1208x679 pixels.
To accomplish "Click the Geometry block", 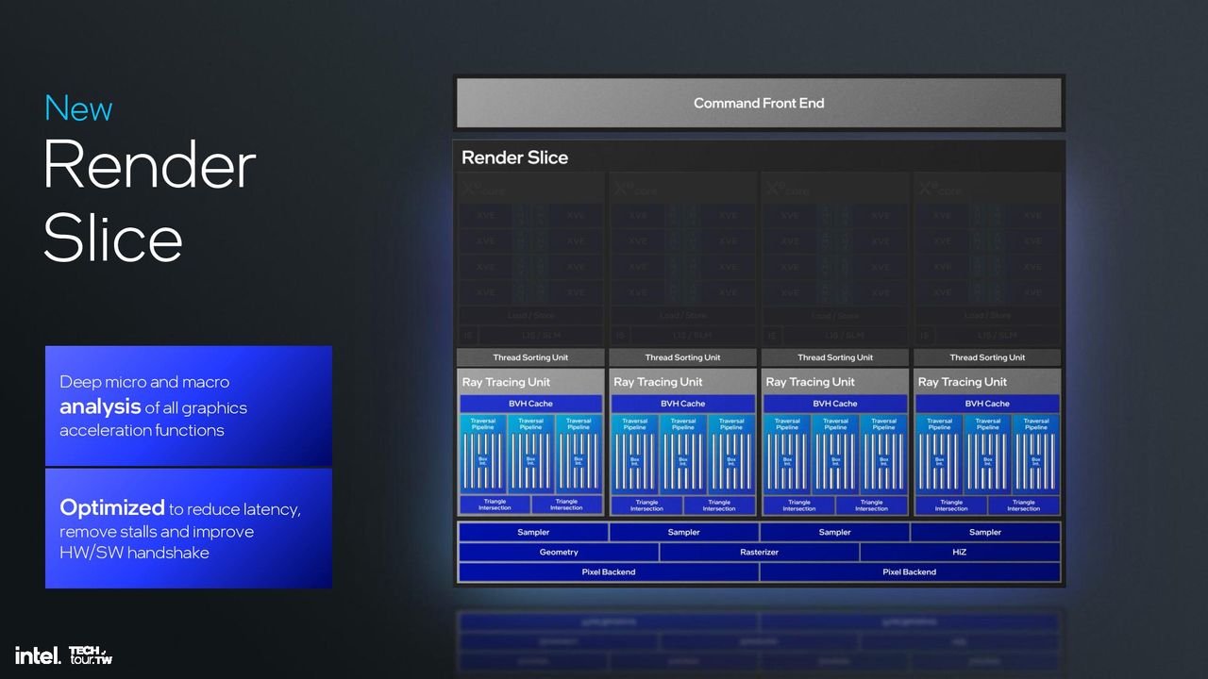I will click(559, 552).
